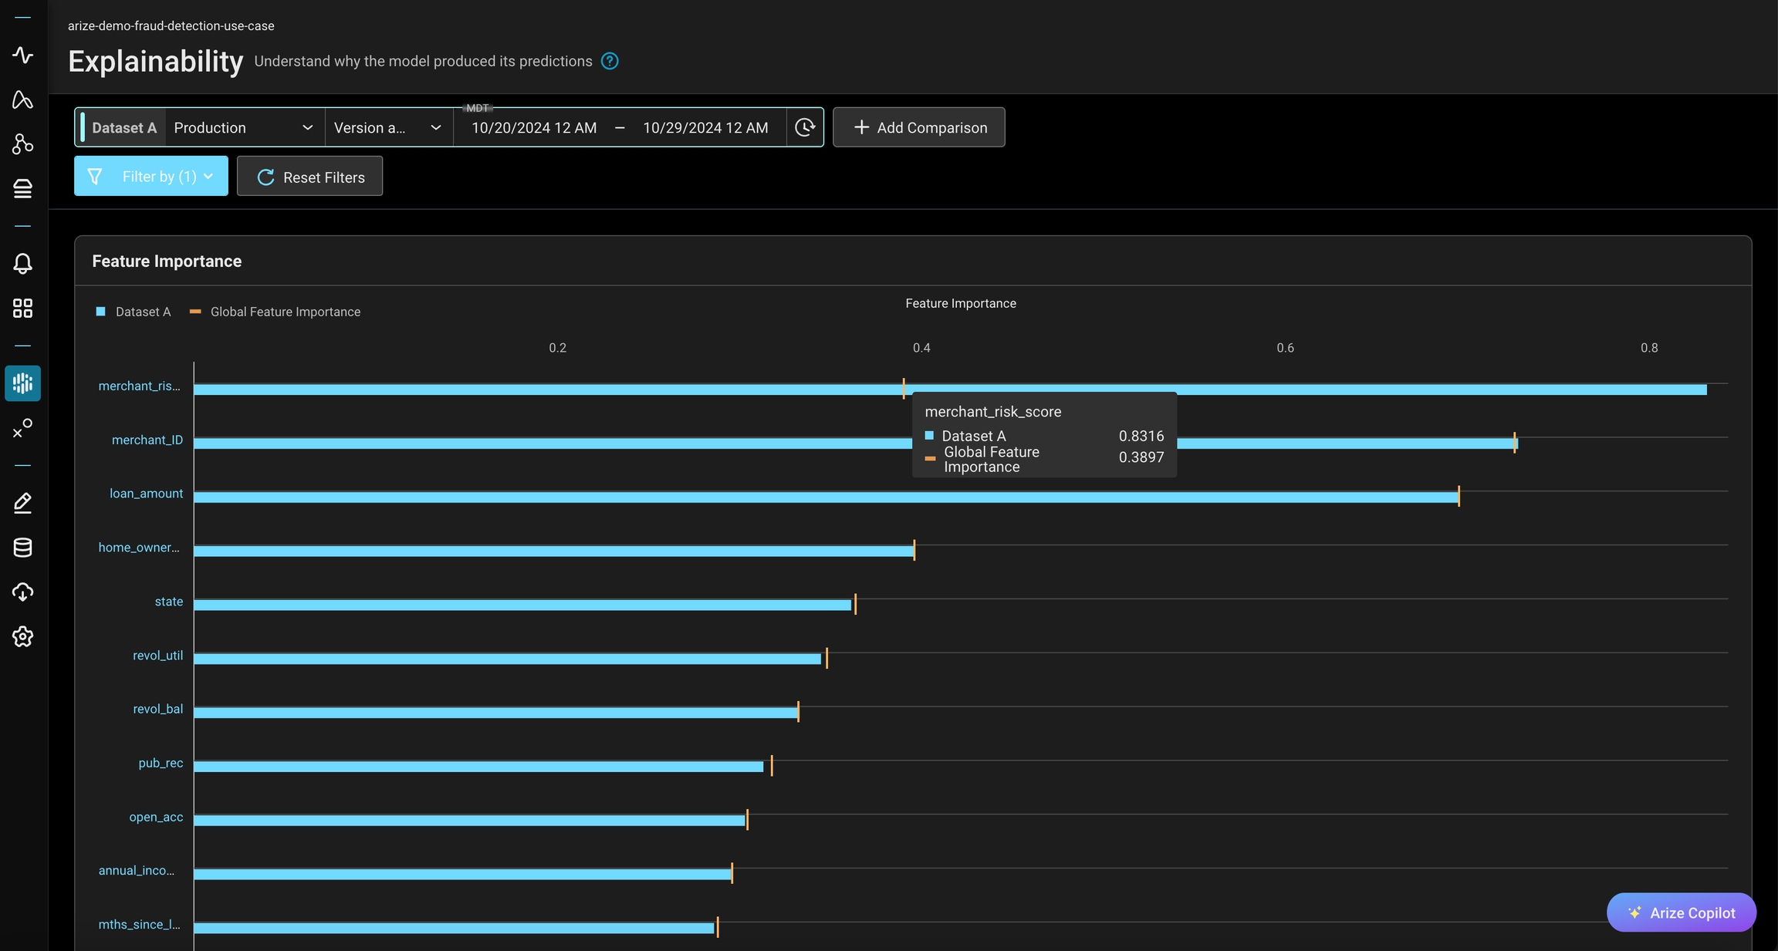This screenshot has height=951, width=1778.
Task: Expand the Version dropdown
Action: point(387,127)
